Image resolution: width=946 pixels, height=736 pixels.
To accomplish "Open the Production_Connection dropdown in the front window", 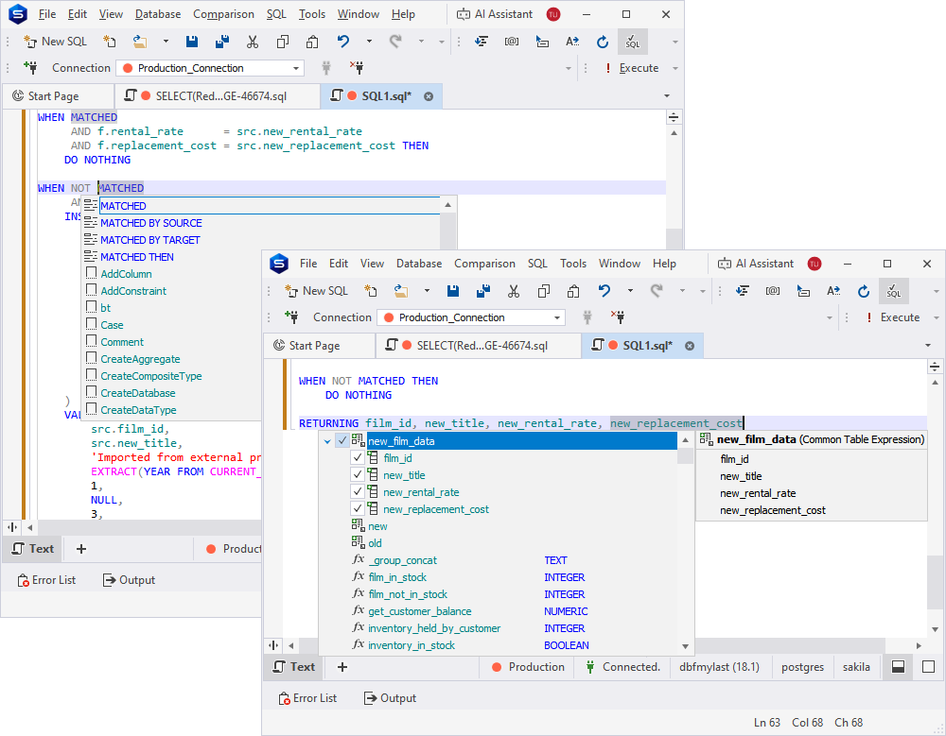I will click(558, 317).
